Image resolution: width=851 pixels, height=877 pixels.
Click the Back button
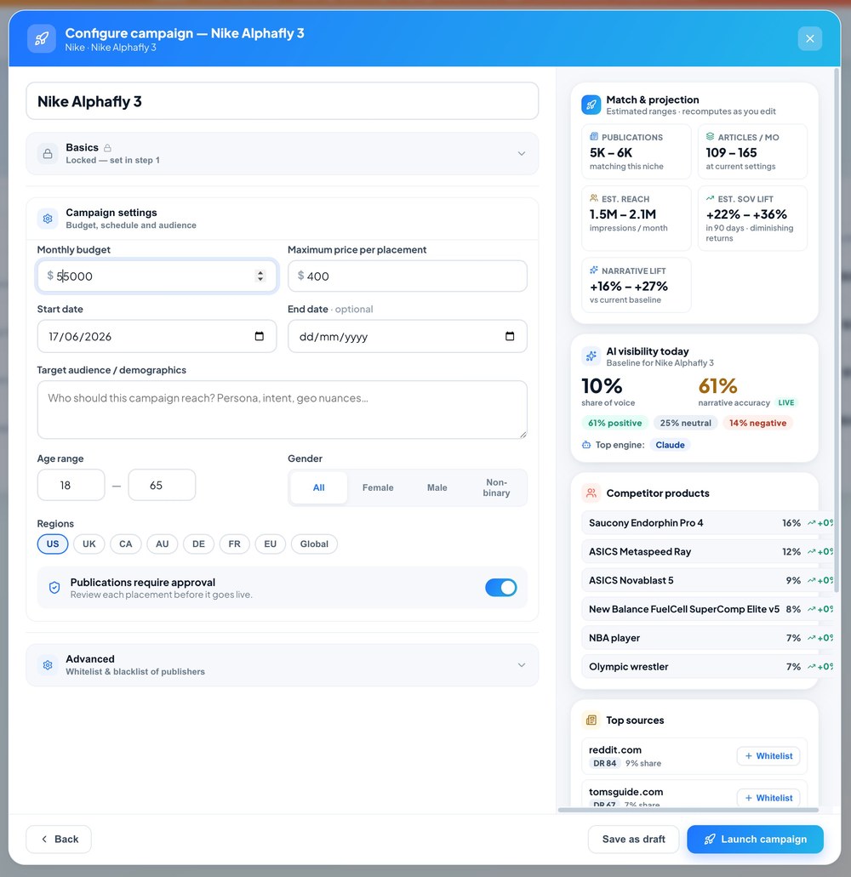[x=59, y=839]
